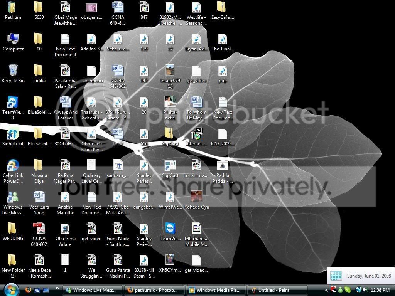Select the Mfarhano... Mobile M... file
Screen dimensions: 395x296
[196, 228]
